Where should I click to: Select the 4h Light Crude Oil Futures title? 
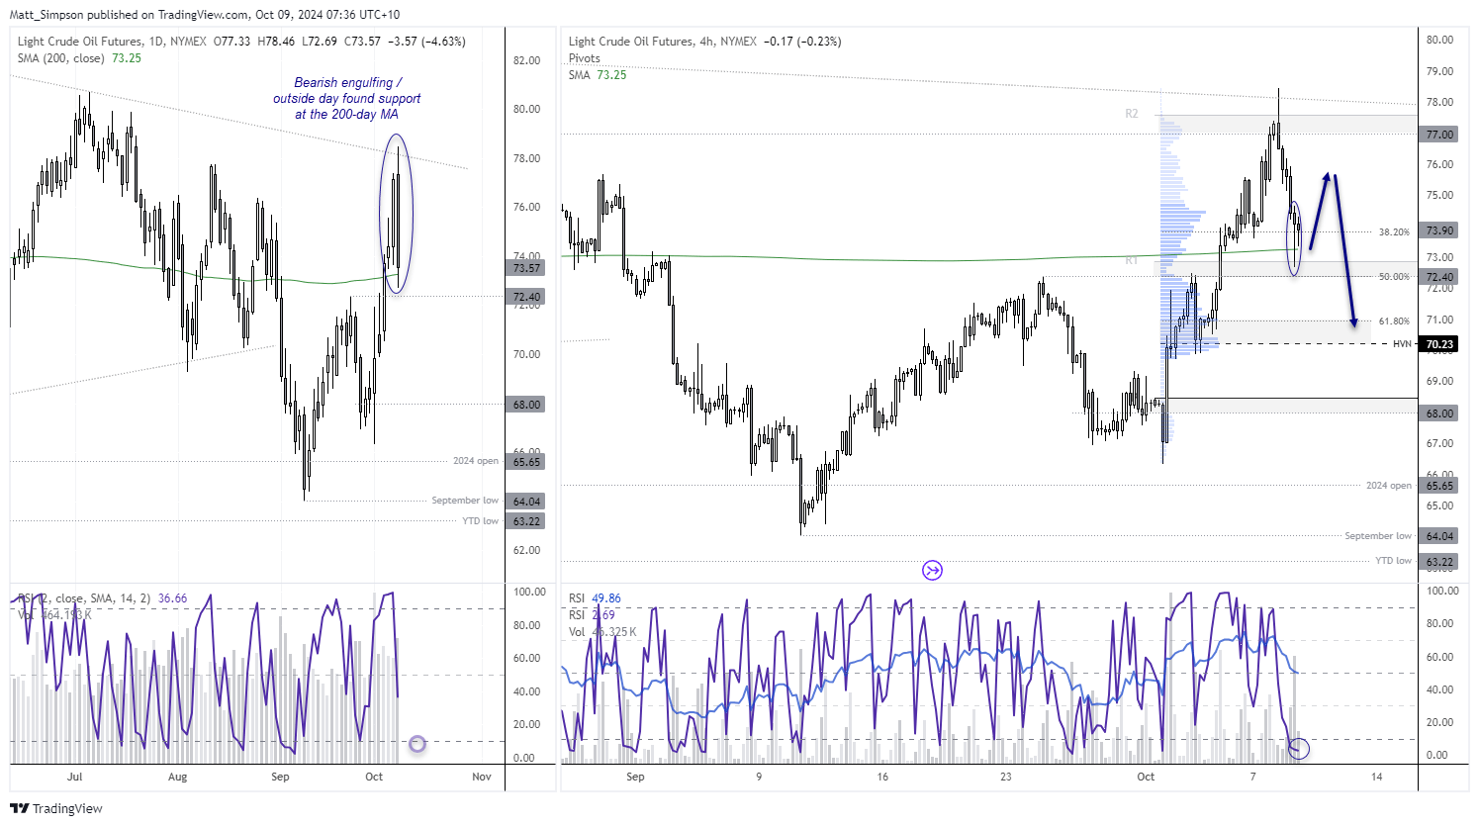tap(663, 42)
